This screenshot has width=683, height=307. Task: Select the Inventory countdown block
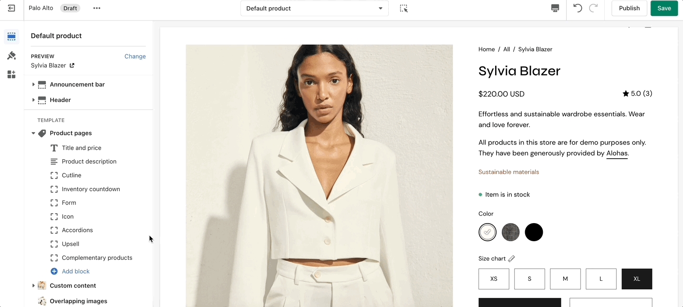tap(91, 189)
